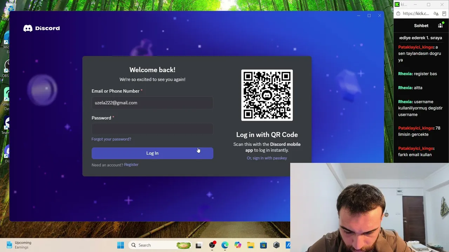The width and height of the screenshot is (449, 252).
Task: Open the viewers list icon beside Sohbet
Action: click(441, 25)
